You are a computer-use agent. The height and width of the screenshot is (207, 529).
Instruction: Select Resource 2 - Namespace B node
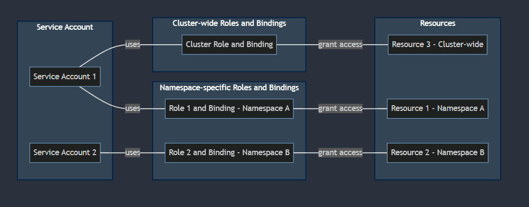coord(437,153)
